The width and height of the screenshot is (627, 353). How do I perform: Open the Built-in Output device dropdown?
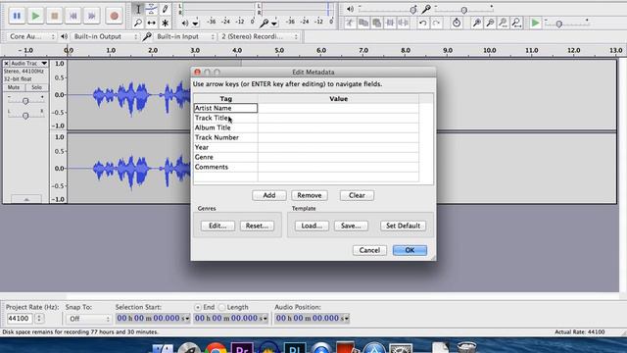[x=106, y=36]
